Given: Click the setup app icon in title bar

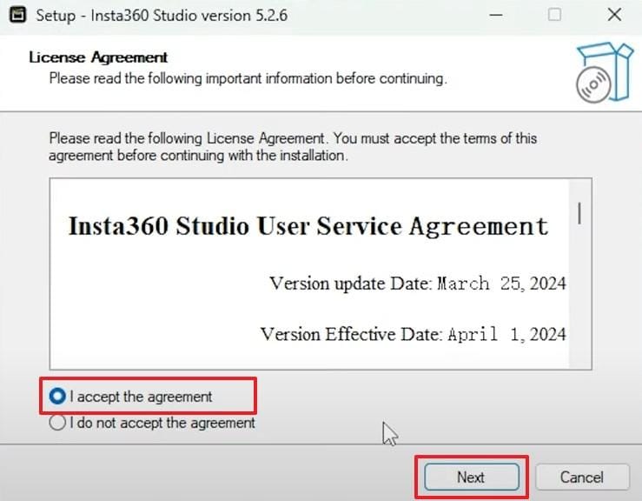Looking at the screenshot, I should click(x=17, y=15).
